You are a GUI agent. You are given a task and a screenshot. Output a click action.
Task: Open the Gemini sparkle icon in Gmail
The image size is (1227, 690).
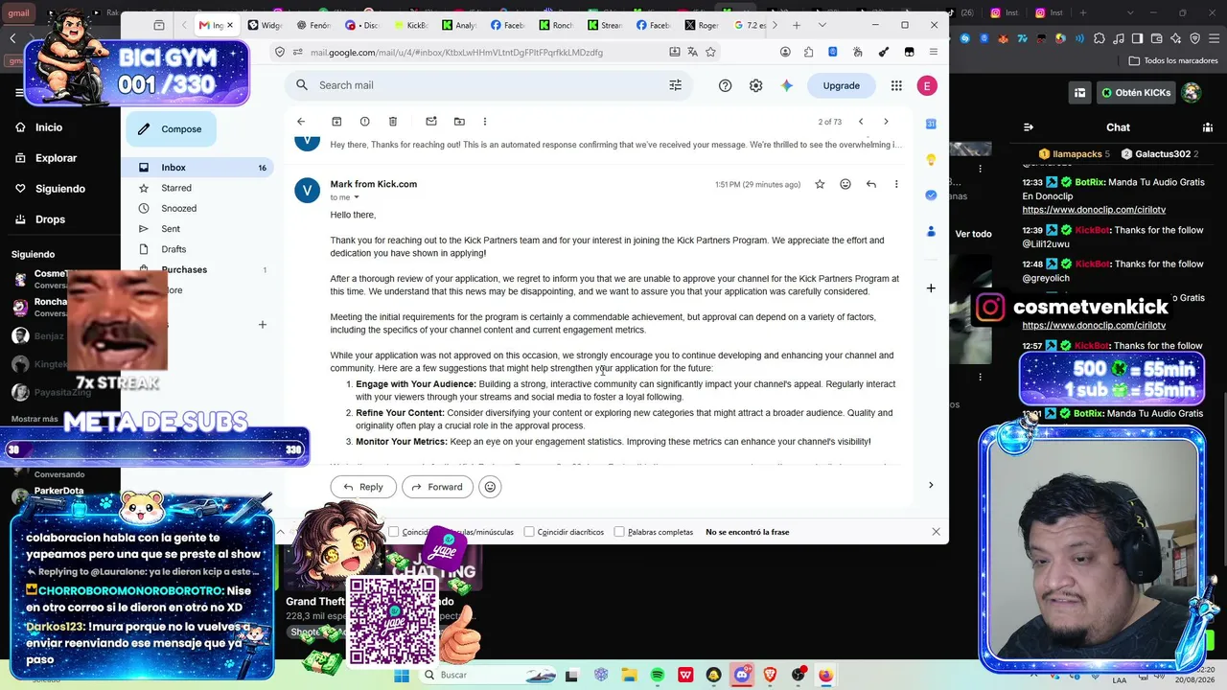[x=787, y=85]
